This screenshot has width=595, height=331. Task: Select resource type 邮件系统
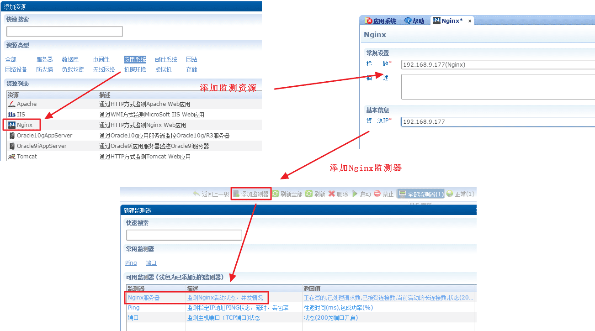pos(166,59)
